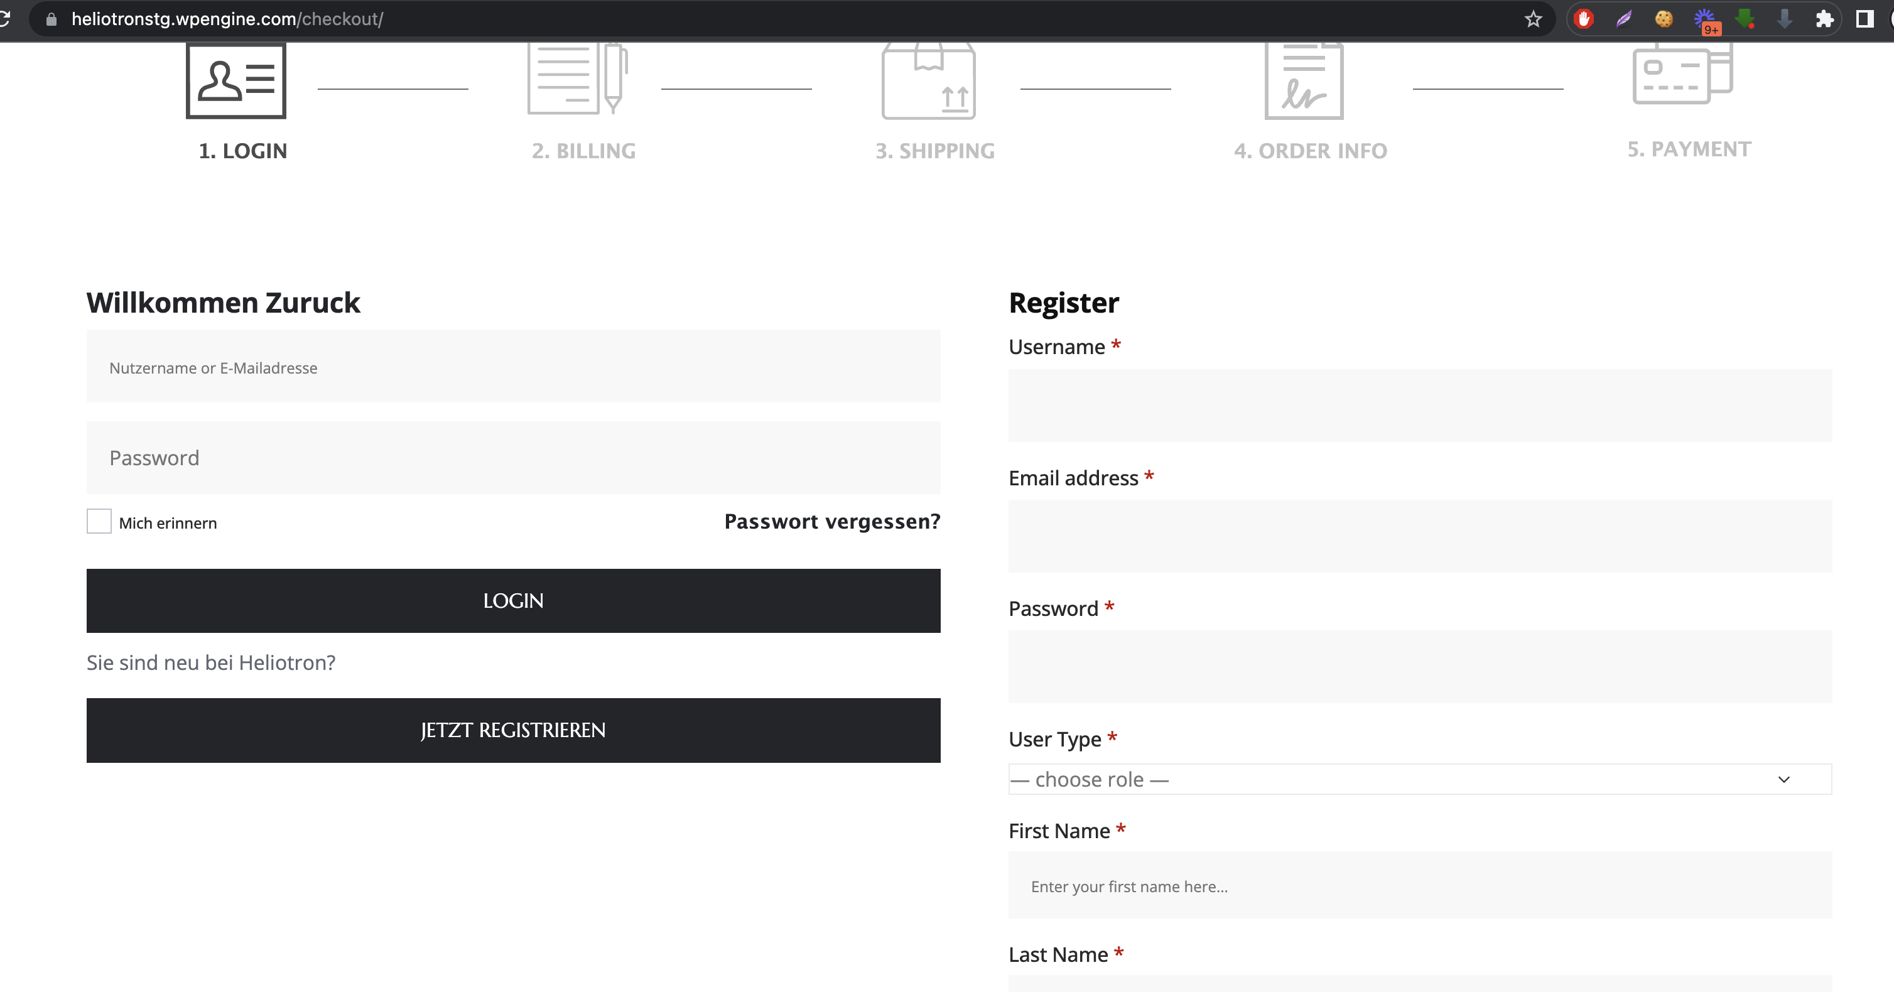Click the Order Info signature document icon

[x=1304, y=81]
